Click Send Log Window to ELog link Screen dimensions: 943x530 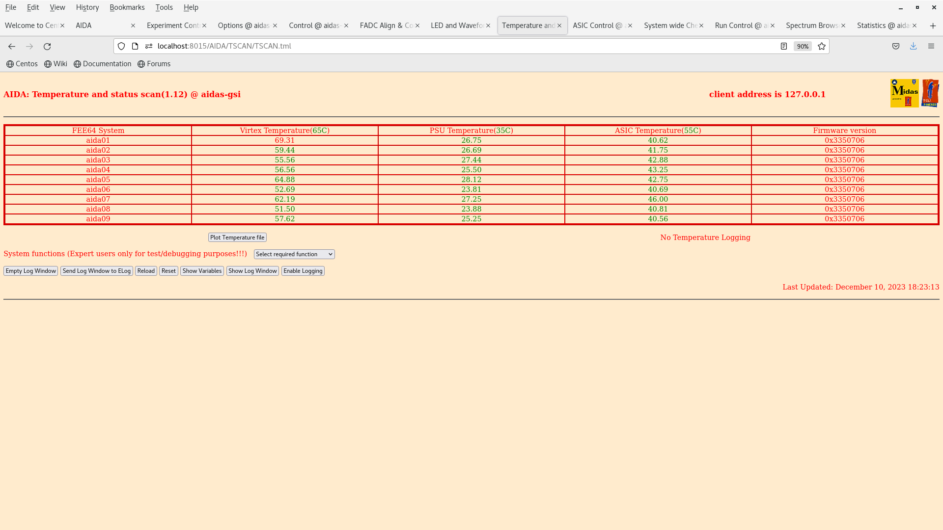pos(96,270)
